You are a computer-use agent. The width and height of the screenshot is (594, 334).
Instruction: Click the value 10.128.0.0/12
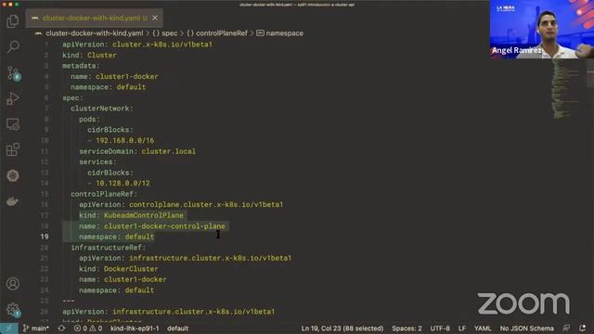123,184
